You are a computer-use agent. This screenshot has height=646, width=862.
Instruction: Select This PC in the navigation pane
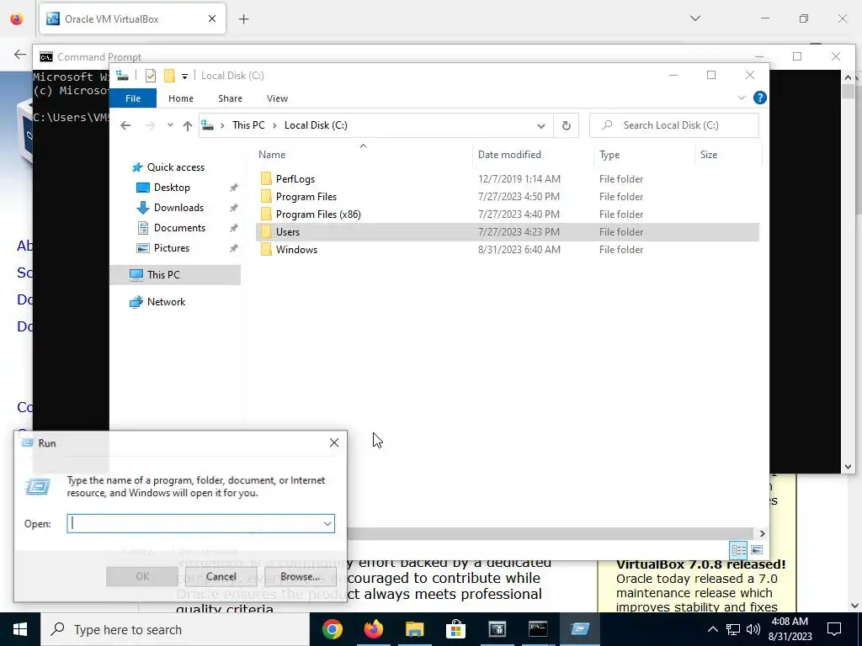coord(175,275)
